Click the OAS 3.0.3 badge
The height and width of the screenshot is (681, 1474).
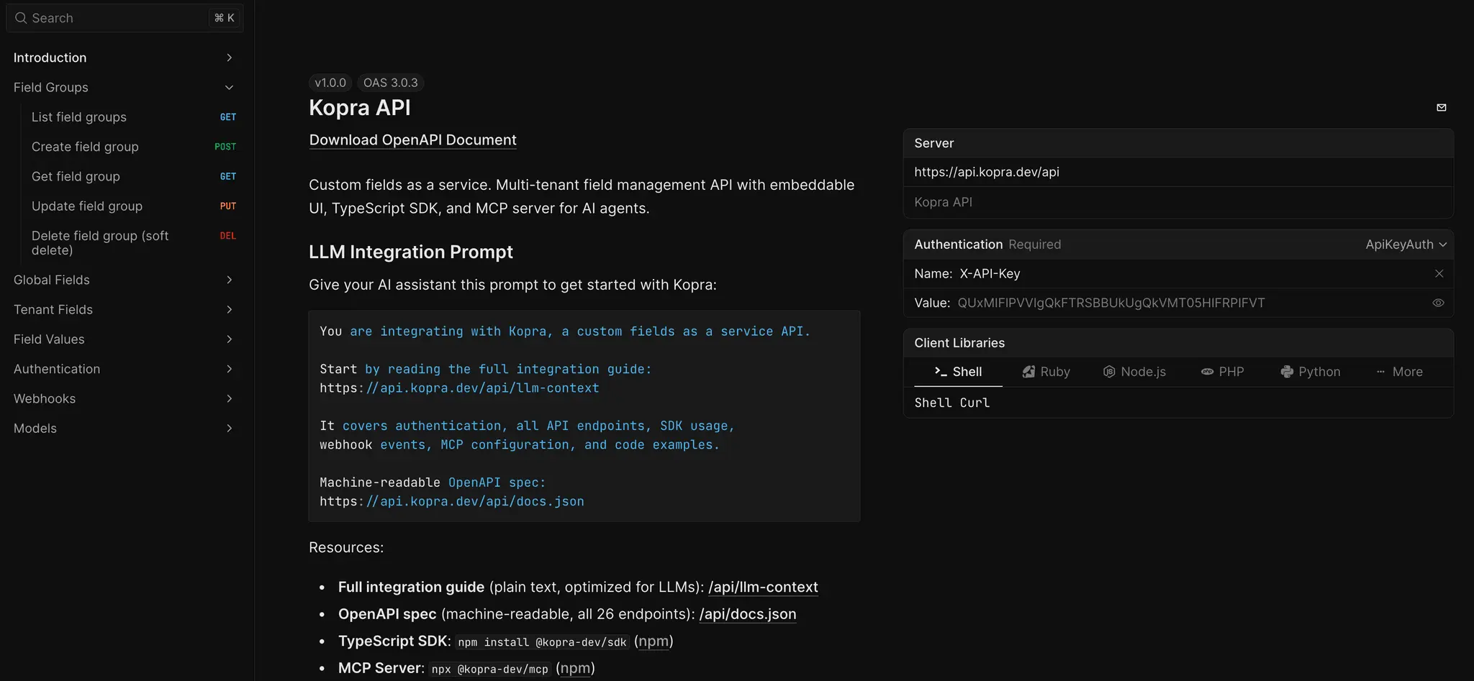pyautogui.click(x=390, y=83)
